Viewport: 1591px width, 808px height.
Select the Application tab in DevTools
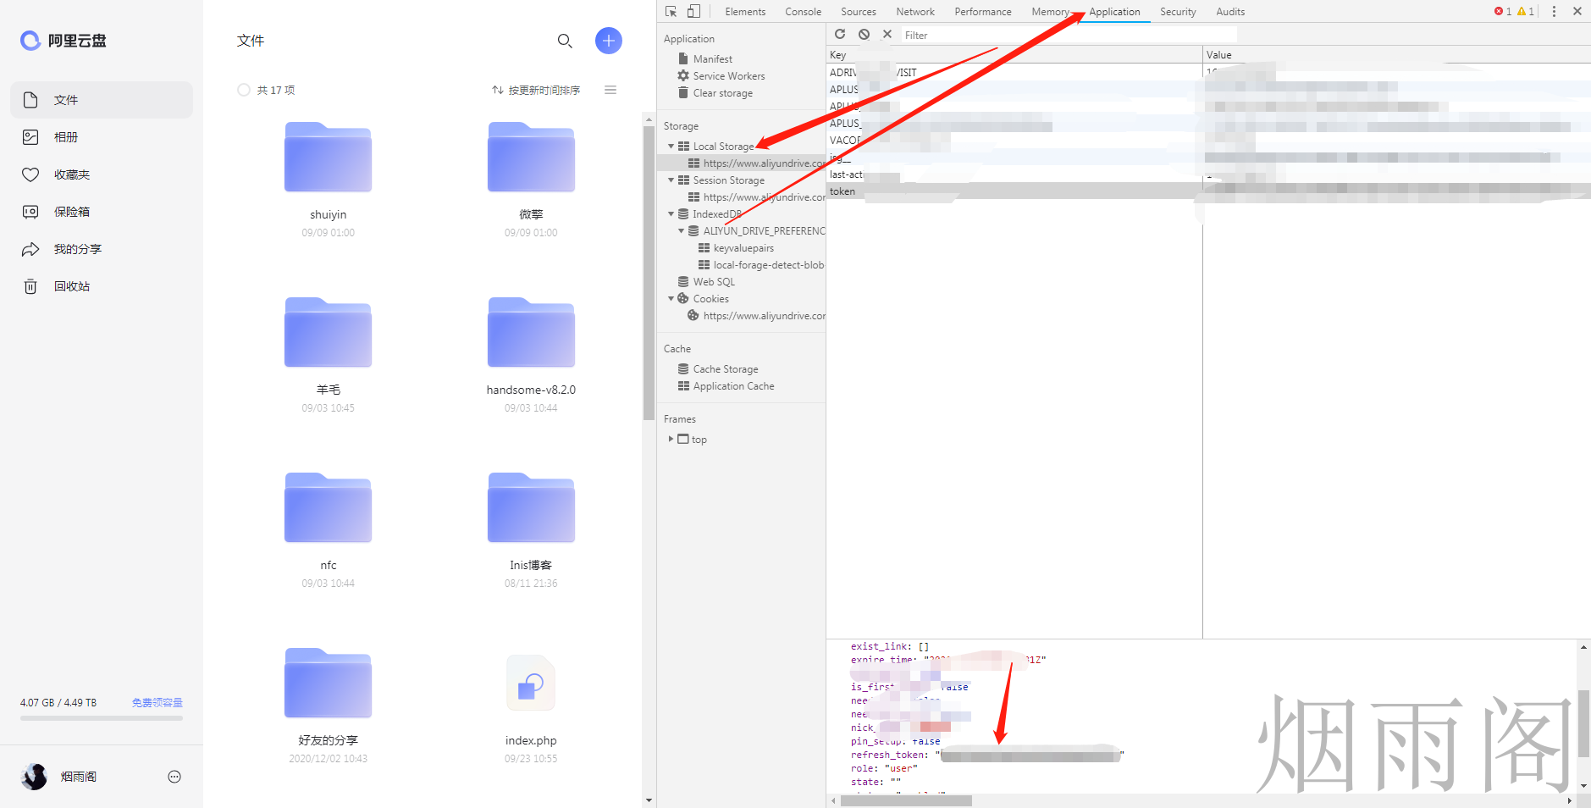[1114, 12]
